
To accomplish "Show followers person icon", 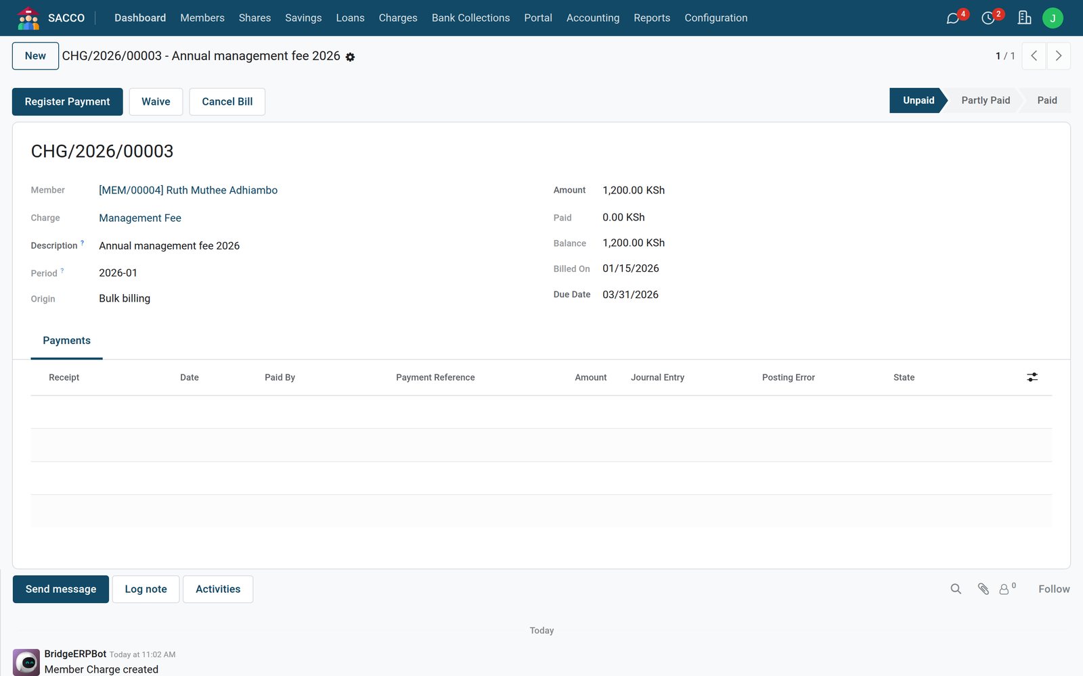I will (1004, 589).
